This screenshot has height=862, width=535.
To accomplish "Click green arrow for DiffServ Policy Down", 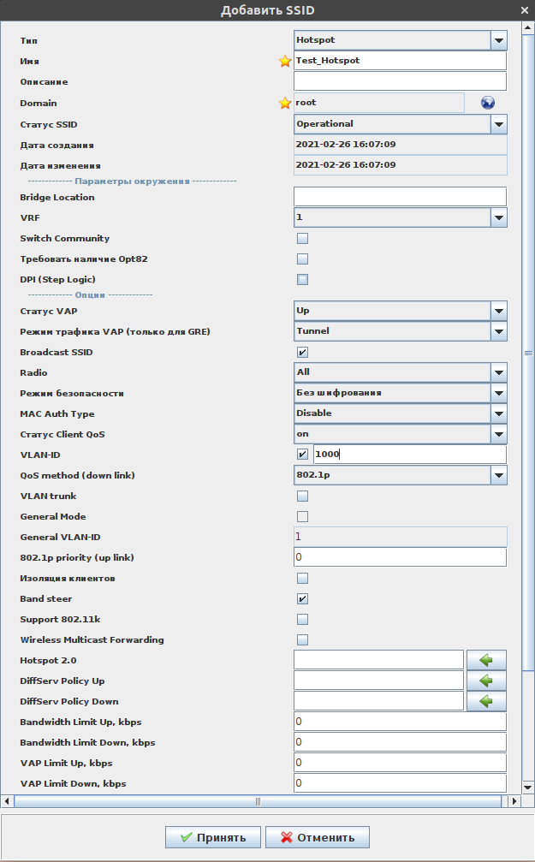I will click(486, 701).
